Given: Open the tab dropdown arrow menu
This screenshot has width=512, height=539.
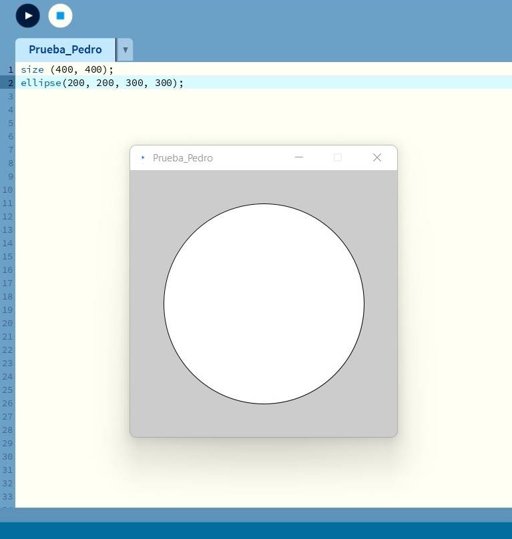Looking at the screenshot, I should point(125,50).
